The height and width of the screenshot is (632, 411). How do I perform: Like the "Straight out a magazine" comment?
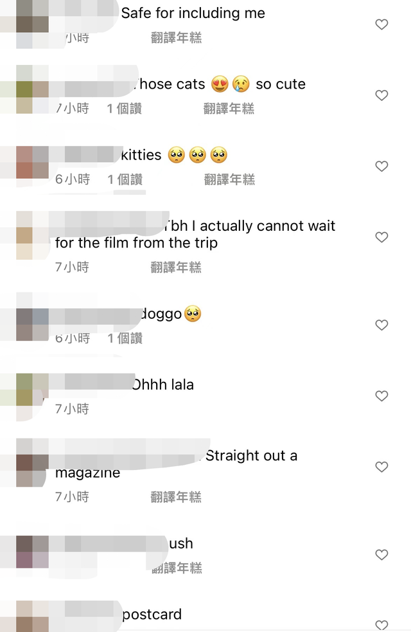(381, 467)
